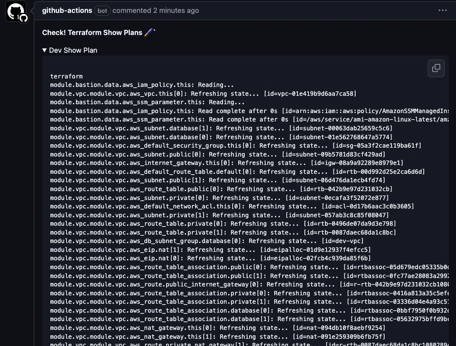Click the aws_default_route_table rtb-00d992d25e2ca6d6d line
This screenshot has width=456, height=346.
(237, 171)
